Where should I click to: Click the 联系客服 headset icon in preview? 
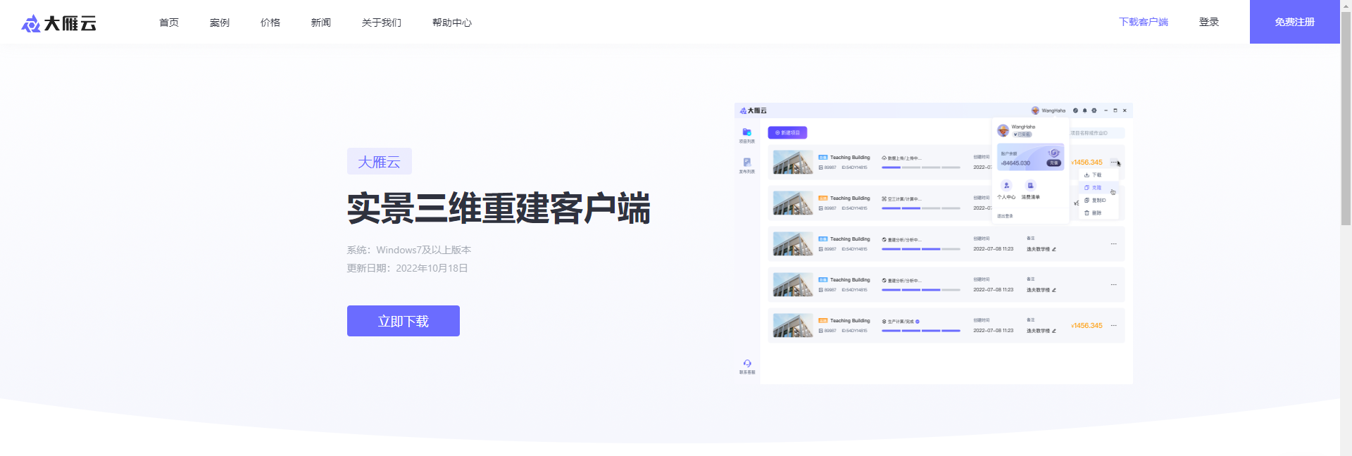tap(747, 363)
